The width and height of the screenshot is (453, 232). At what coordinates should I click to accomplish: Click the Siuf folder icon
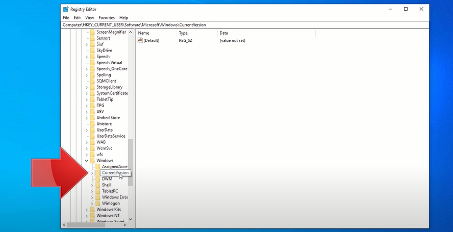[x=92, y=44]
